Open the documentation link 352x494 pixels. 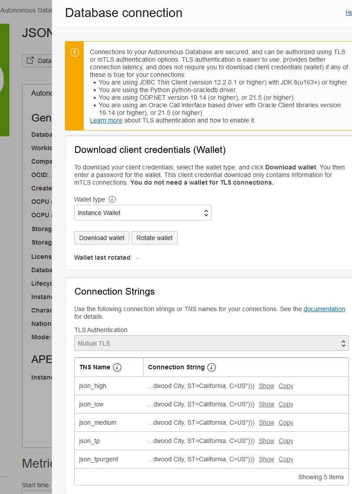point(324,309)
